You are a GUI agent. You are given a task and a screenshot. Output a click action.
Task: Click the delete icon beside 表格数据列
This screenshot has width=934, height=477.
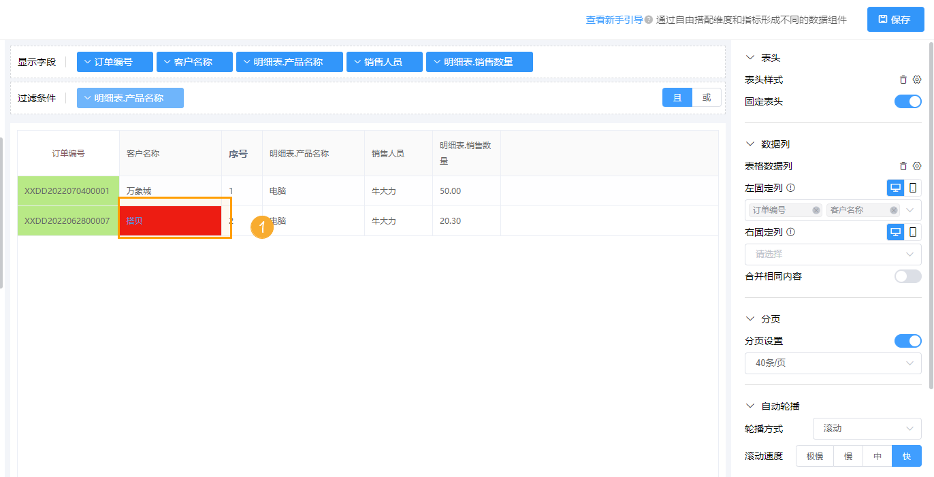(x=904, y=165)
